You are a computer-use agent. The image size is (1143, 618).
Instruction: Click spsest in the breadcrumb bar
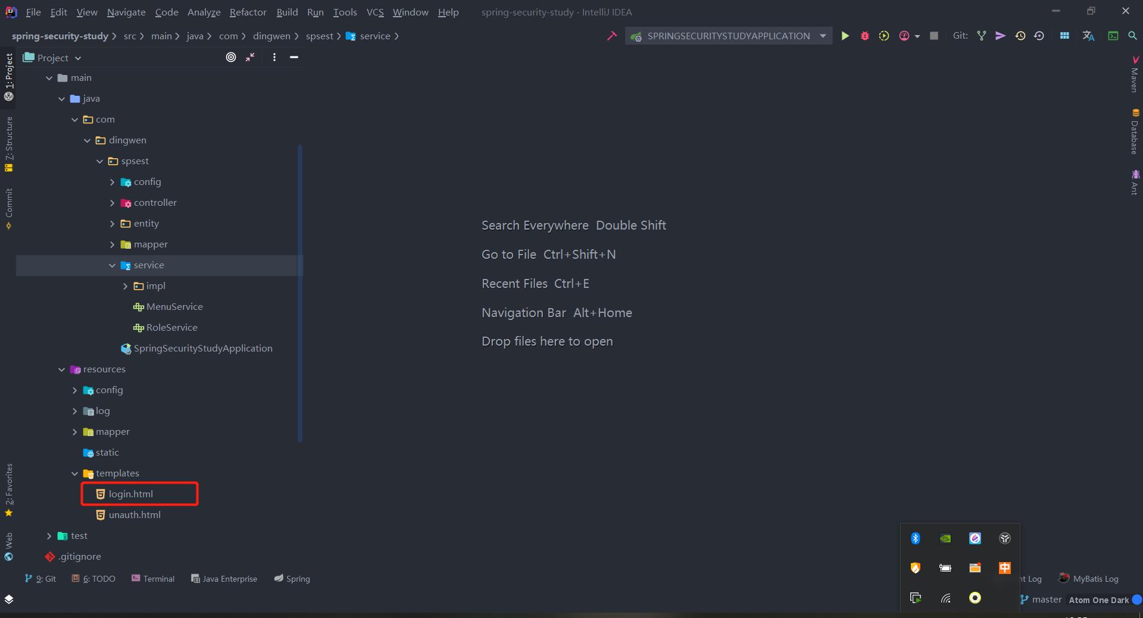[x=320, y=36]
